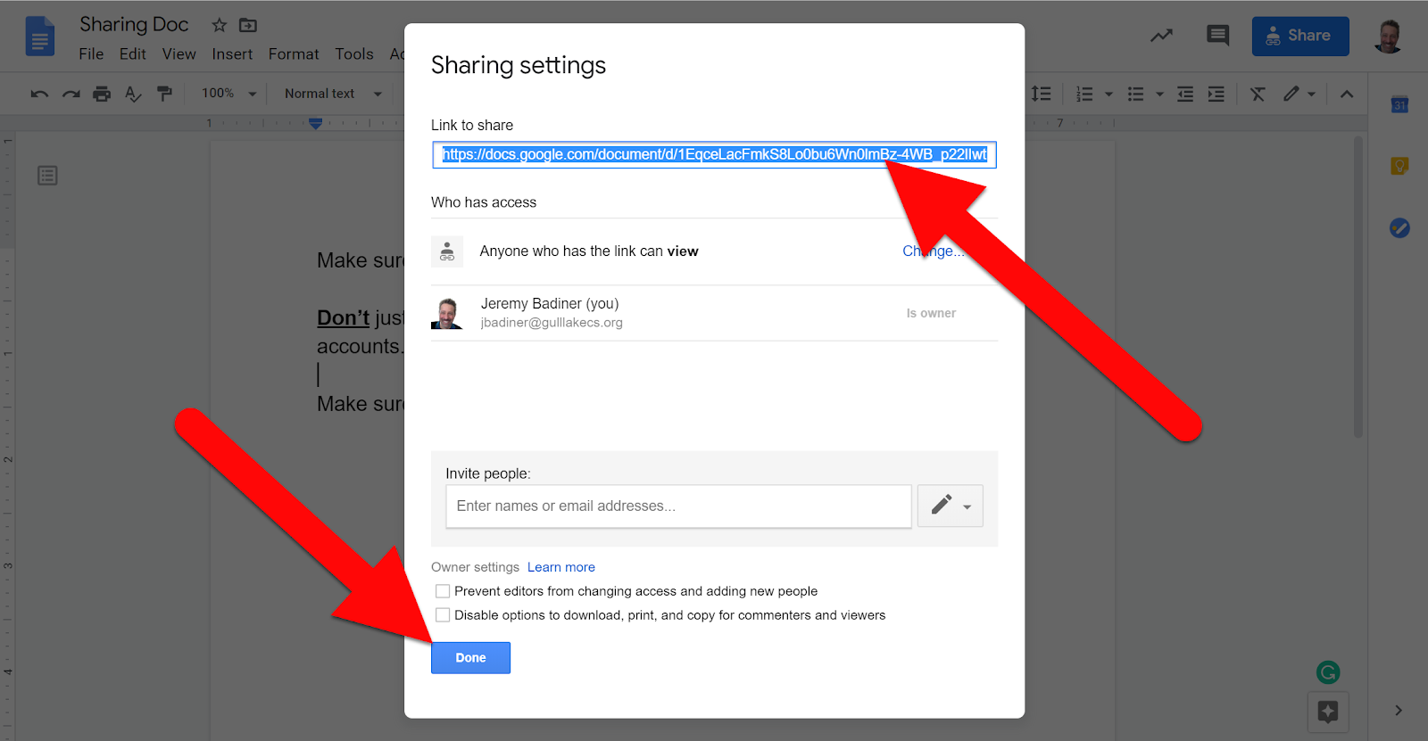1428x741 pixels.
Task: Open the Learn more link
Action: coord(561,567)
